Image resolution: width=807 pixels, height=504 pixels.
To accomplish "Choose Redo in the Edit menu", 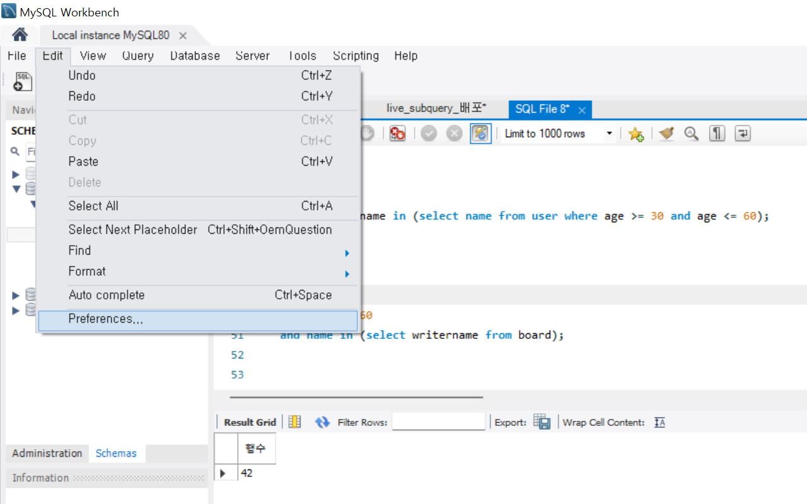I will [198, 96].
